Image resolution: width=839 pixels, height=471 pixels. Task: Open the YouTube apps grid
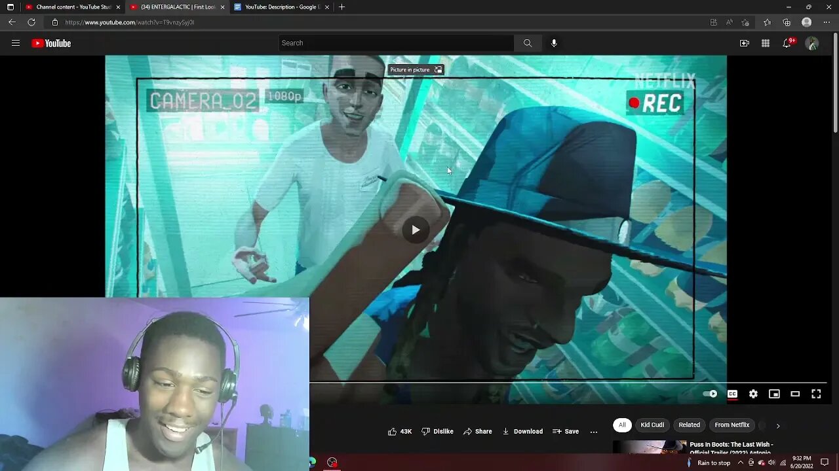766,43
